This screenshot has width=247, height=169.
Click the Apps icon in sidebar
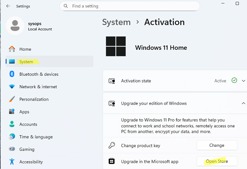12,111
